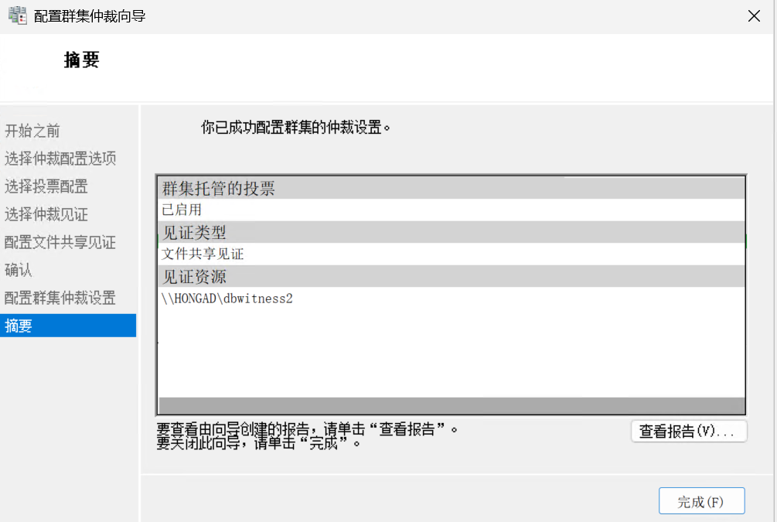Open the 选择投票配置 step
The image size is (777, 522).
(x=46, y=186)
